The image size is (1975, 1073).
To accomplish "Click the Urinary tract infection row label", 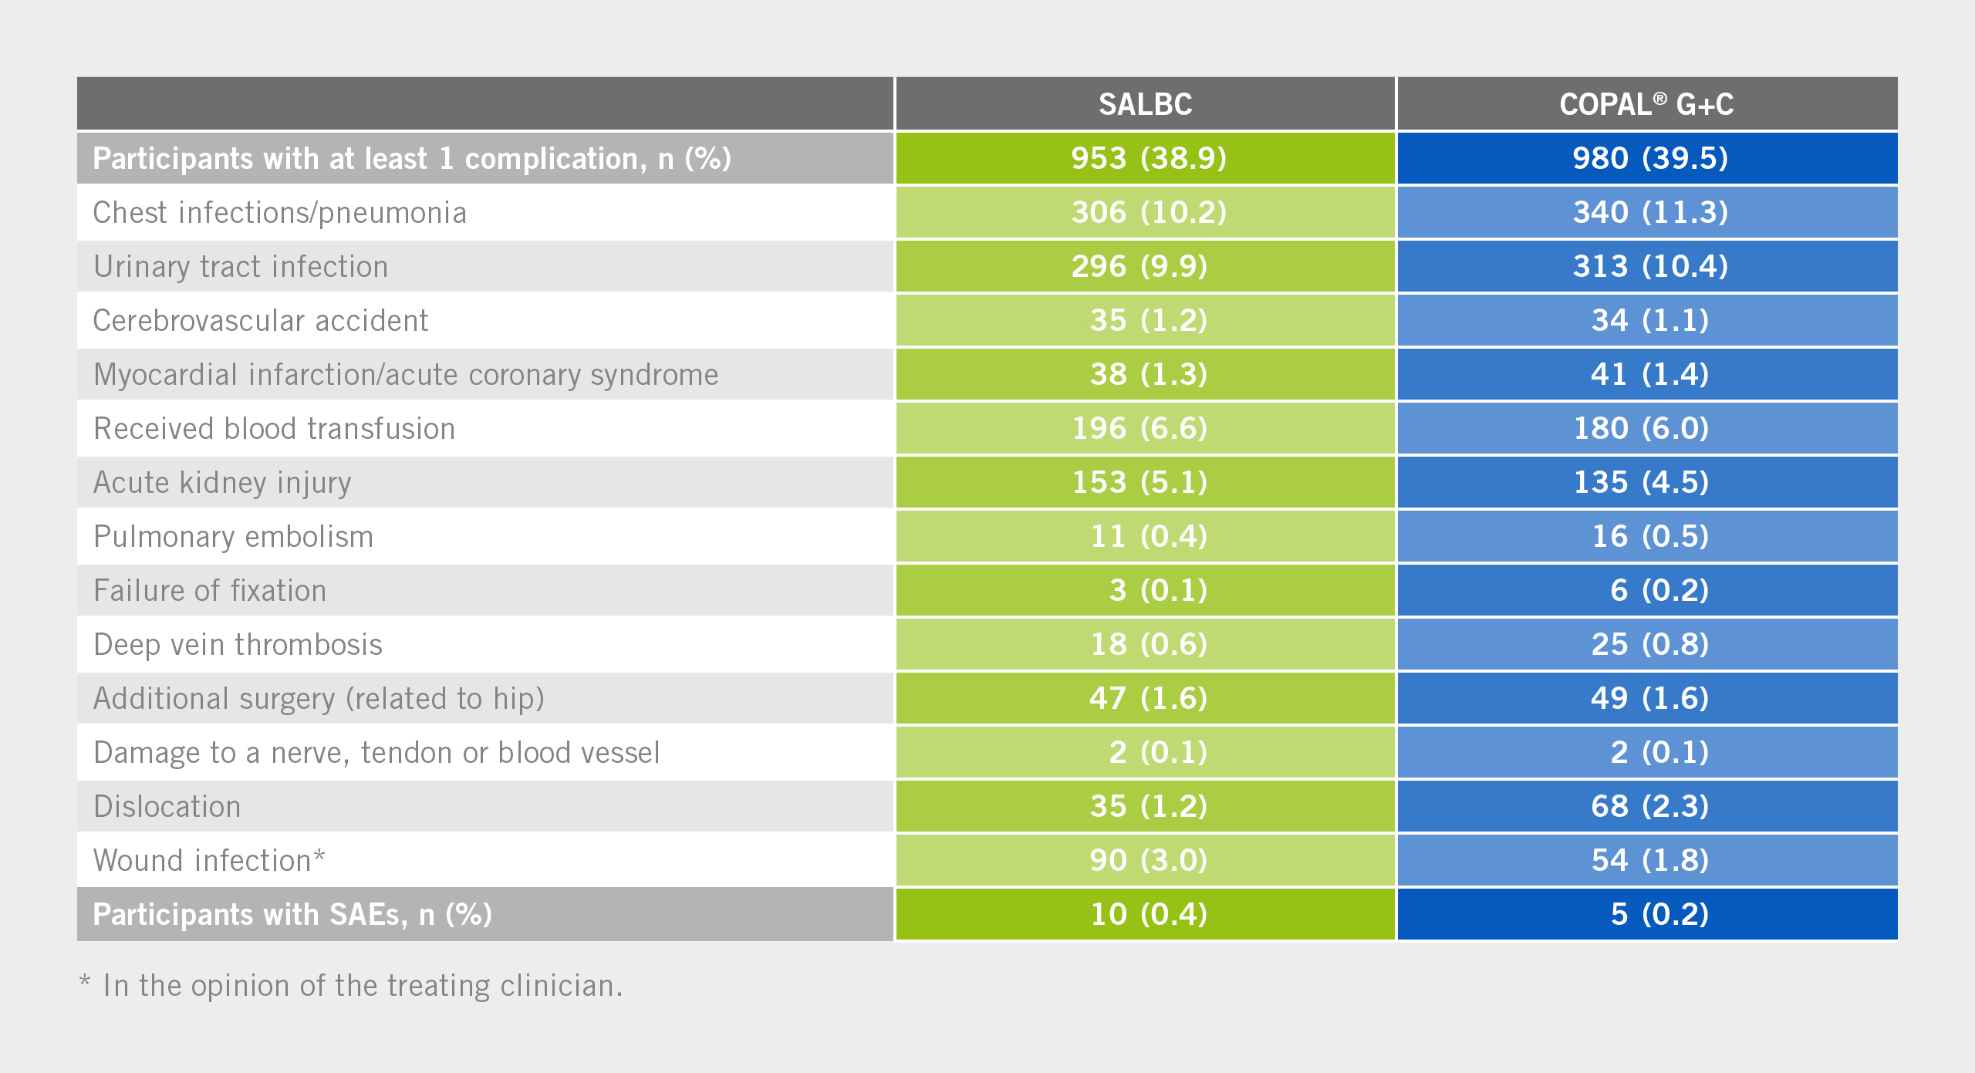I will point(241,267).
